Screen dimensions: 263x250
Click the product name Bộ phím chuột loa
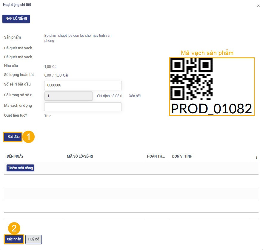click(x=78, y=38)
